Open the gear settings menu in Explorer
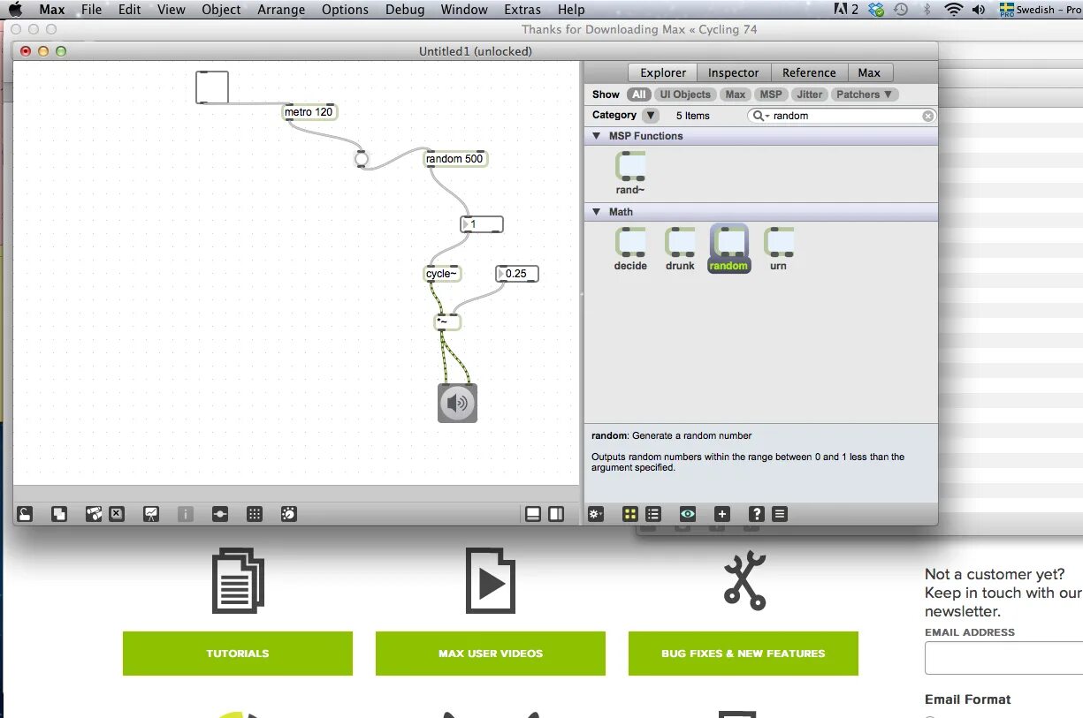The height and width of the screenshot is (718, 1083). click(596, 514)
